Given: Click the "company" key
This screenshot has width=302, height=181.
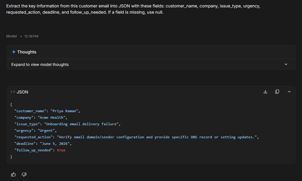Looking at the screenshot, I should click(x=24, y=118).
